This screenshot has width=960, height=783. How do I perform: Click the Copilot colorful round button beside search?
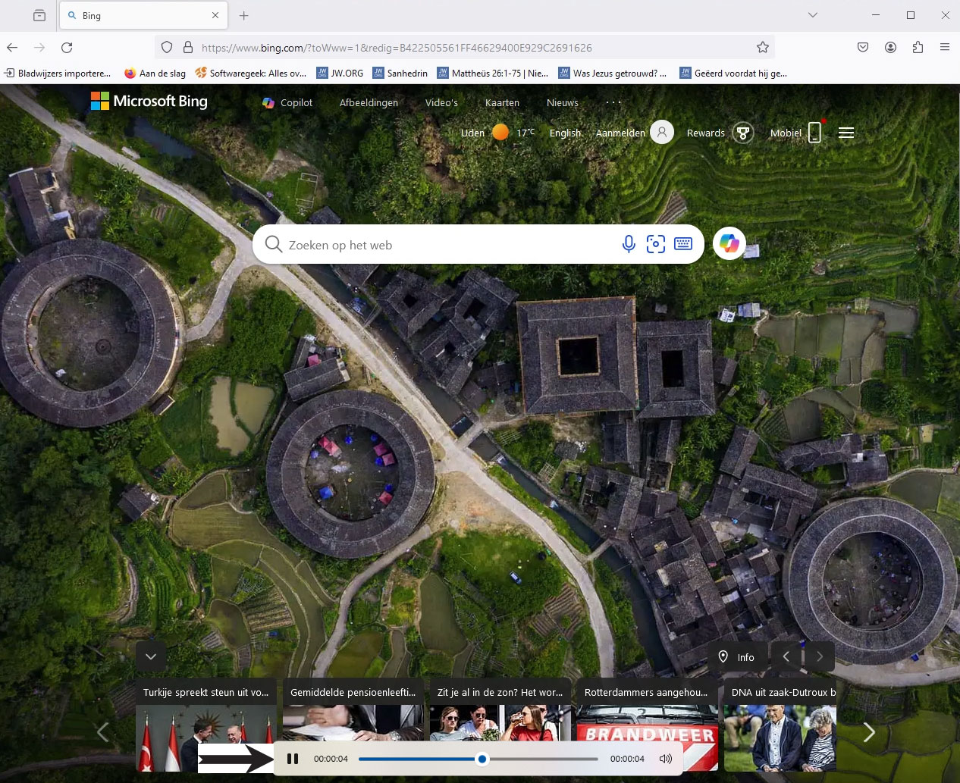tap(729, 244)
